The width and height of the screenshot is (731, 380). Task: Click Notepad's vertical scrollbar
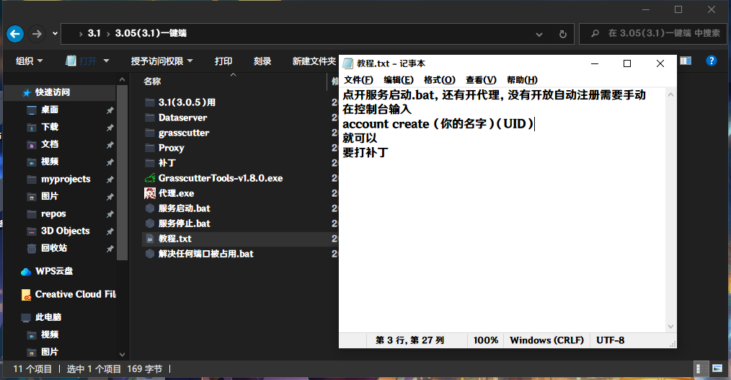671,209
